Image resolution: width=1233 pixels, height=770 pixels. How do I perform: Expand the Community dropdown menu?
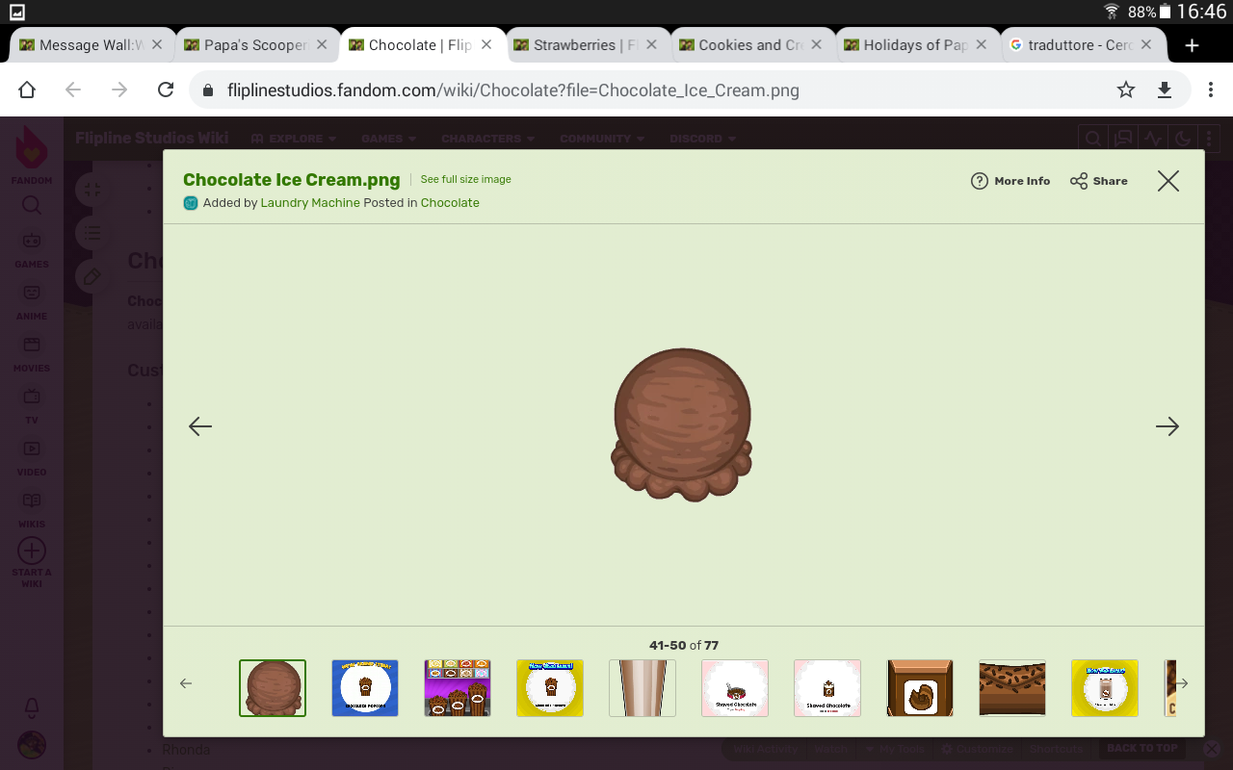pyautogui.click(x=602, y=139)
